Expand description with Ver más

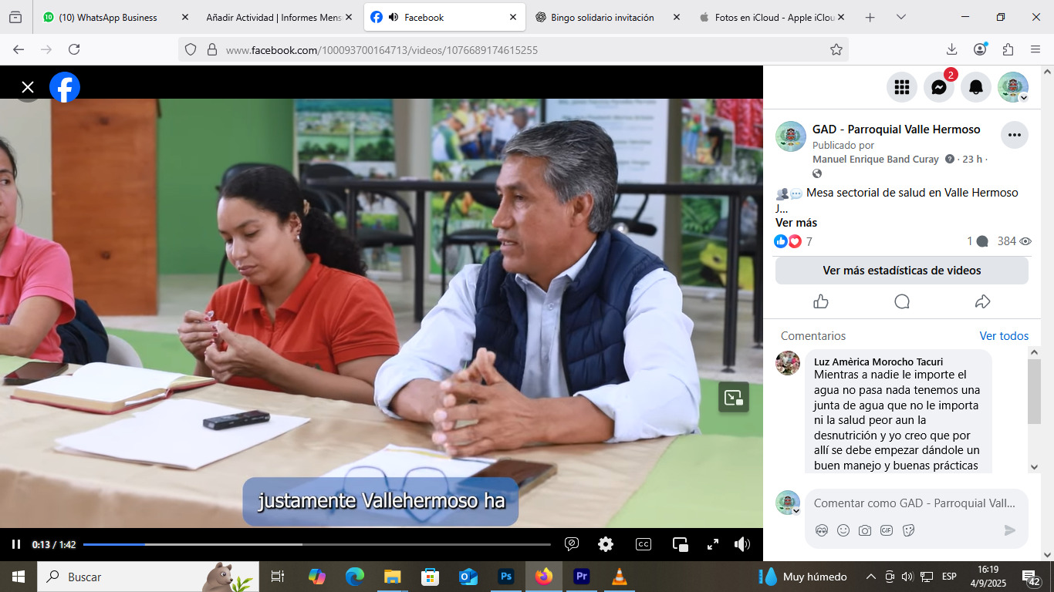click(796, 223)
